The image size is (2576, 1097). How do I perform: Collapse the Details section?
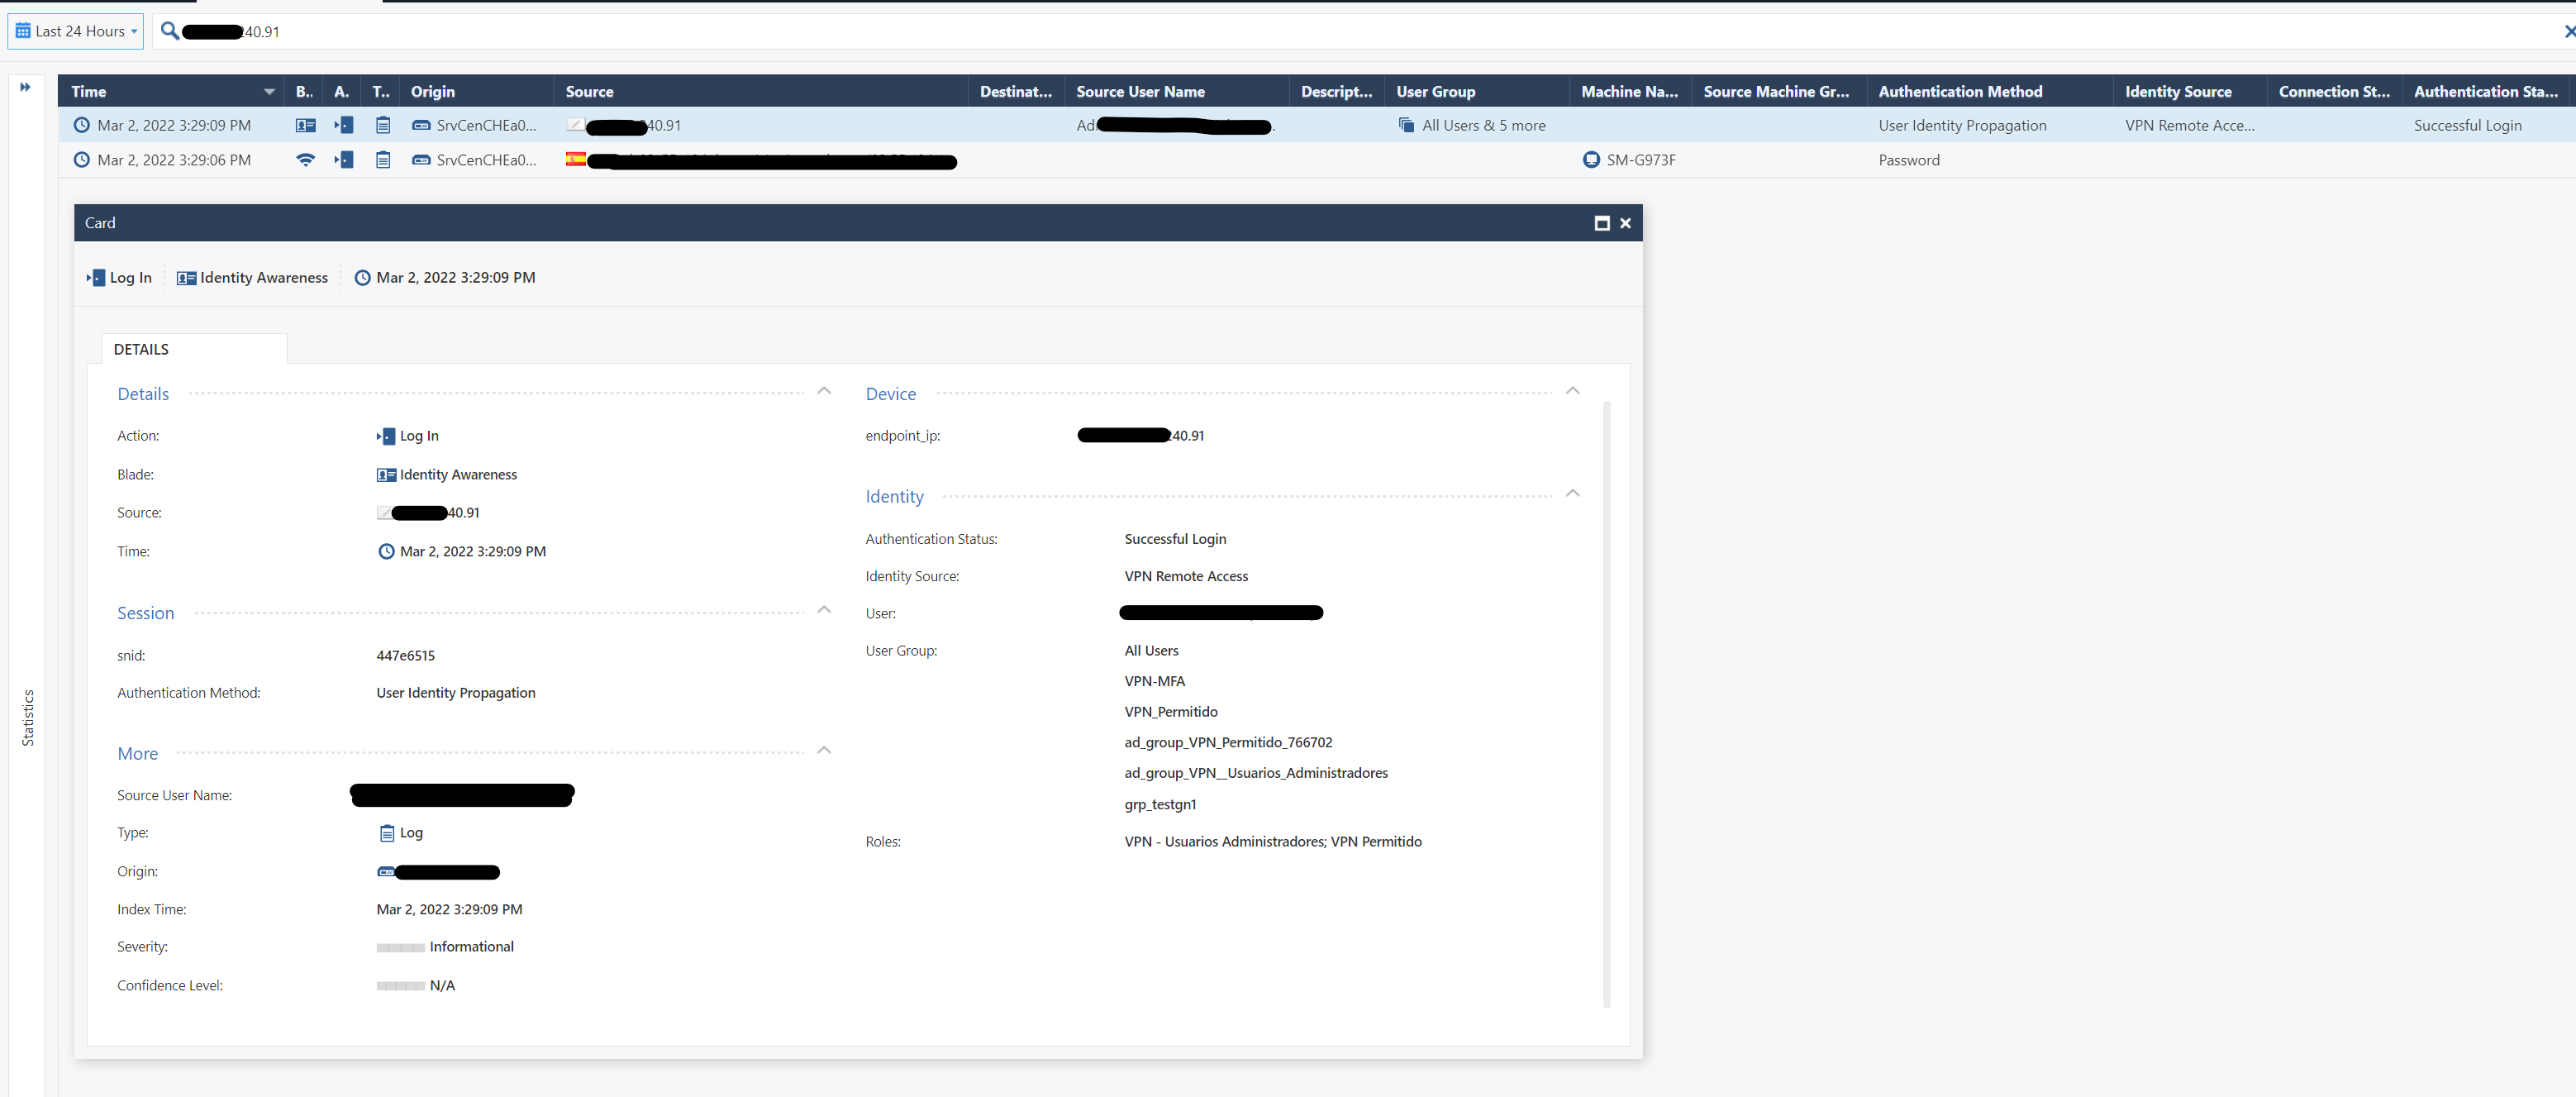824,391
